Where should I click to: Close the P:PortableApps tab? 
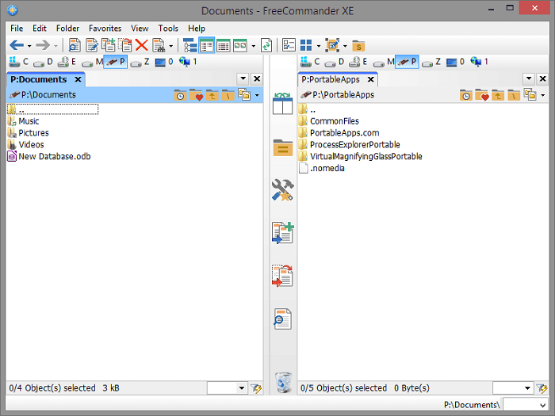point(370,79)
